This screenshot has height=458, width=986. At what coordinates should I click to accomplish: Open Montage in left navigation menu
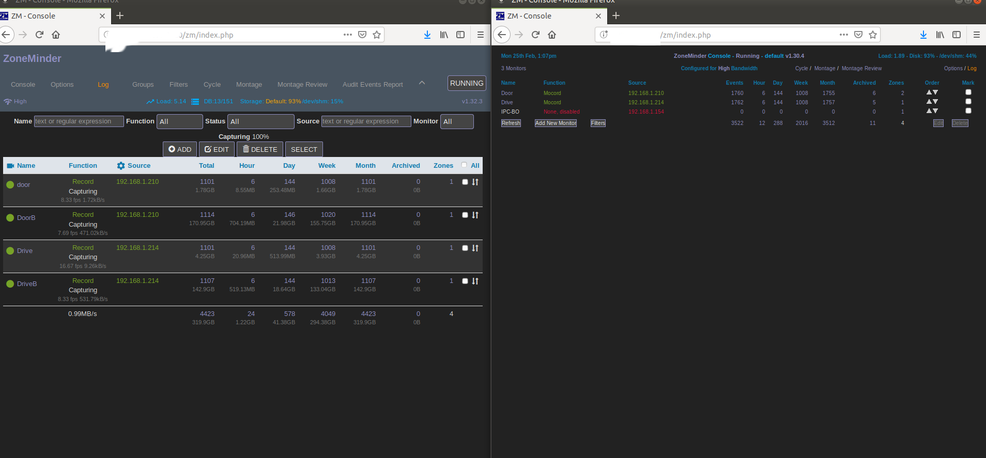pyautogui.click(x=249, y=85)
